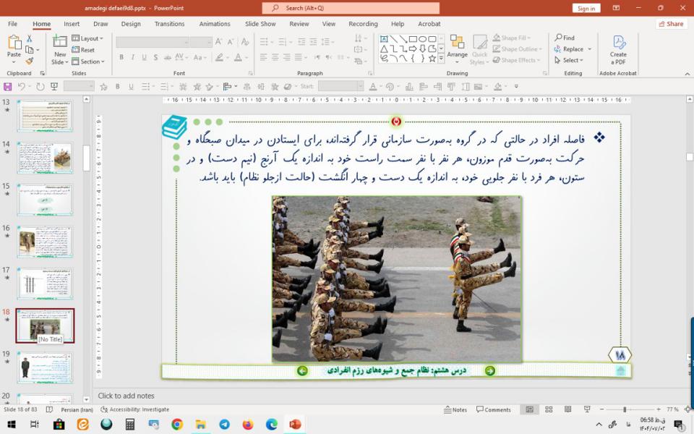Click the Paste clipboard icon
The height and width of the screenshot is (434, 694).
pos(14,48)
